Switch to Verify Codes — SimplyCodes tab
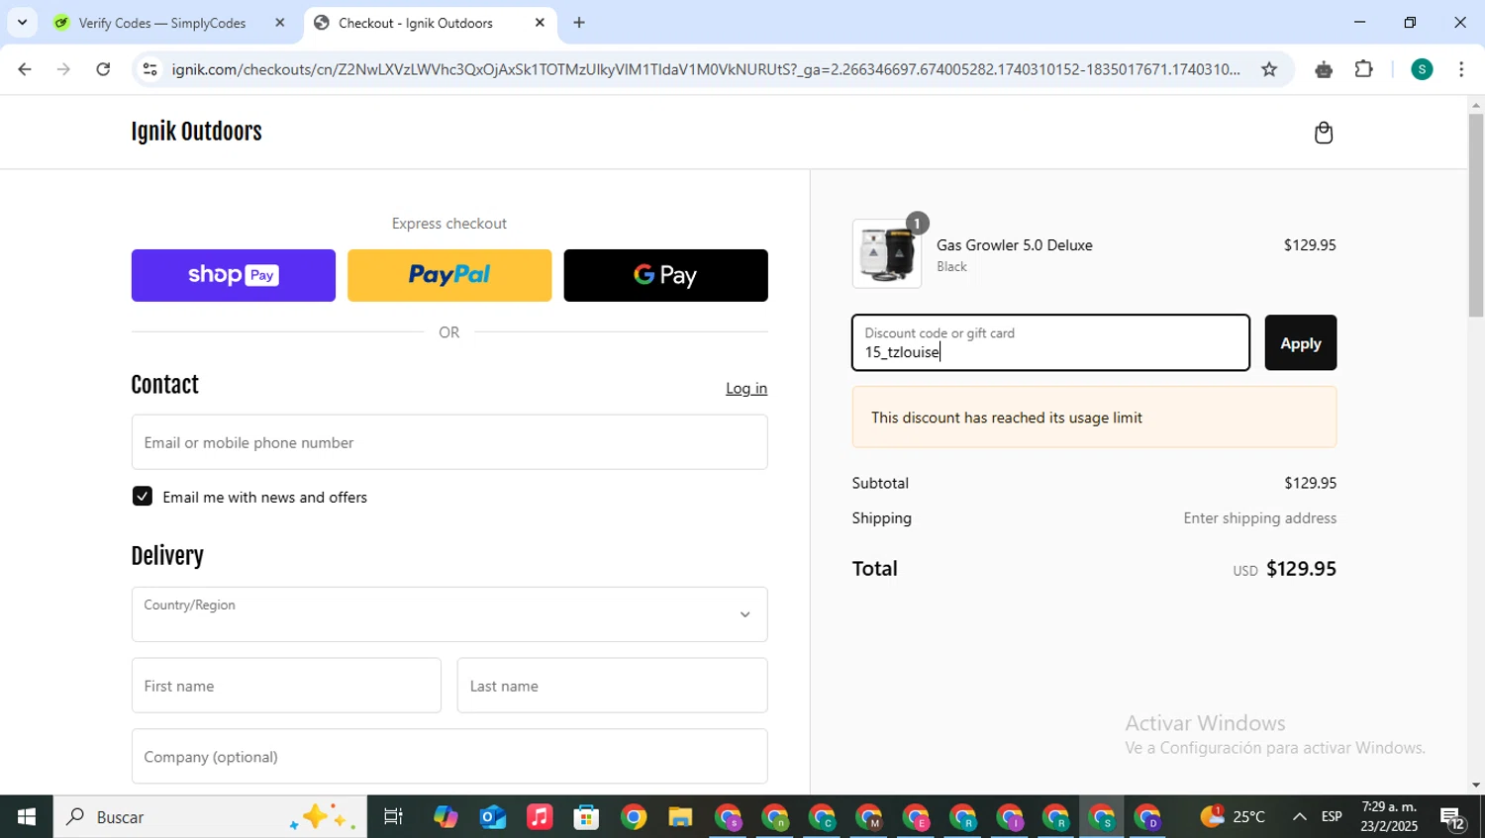 coord(161,23)
